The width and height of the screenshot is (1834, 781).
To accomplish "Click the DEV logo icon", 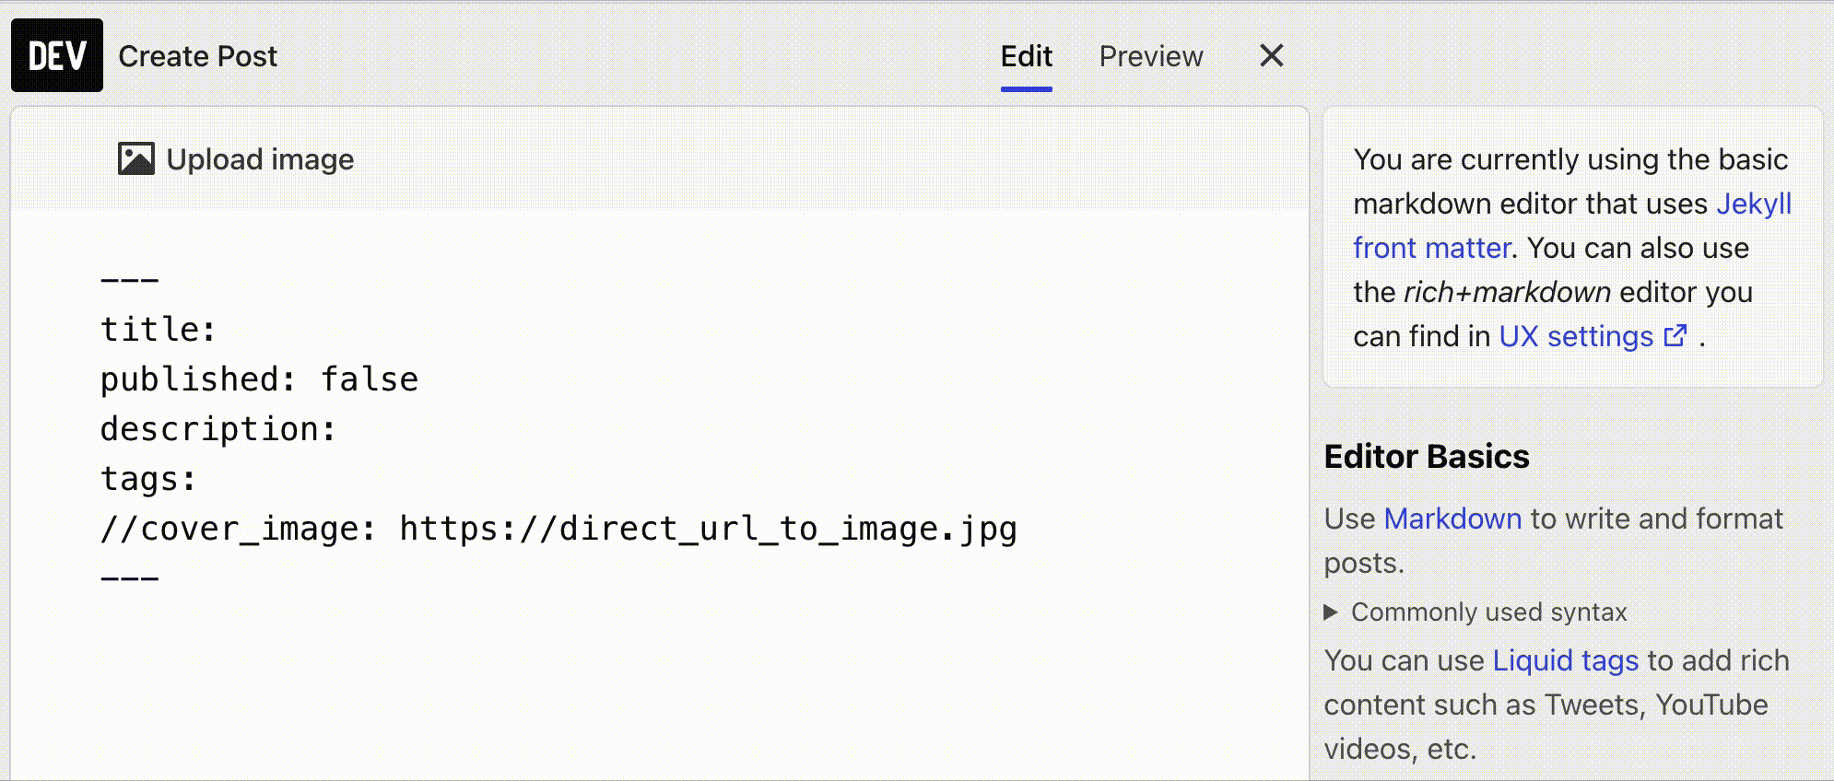I will [56, 56].
